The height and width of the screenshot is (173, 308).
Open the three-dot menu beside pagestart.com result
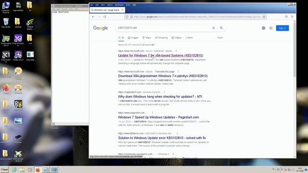coord(152,113)
